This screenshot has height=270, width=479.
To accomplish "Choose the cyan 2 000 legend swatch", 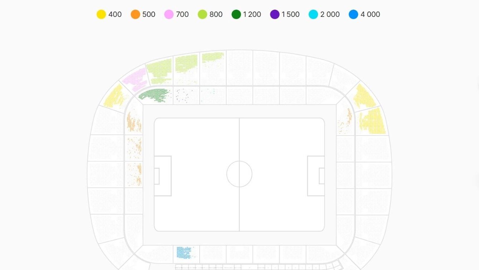I will click(x=313, y=15).
